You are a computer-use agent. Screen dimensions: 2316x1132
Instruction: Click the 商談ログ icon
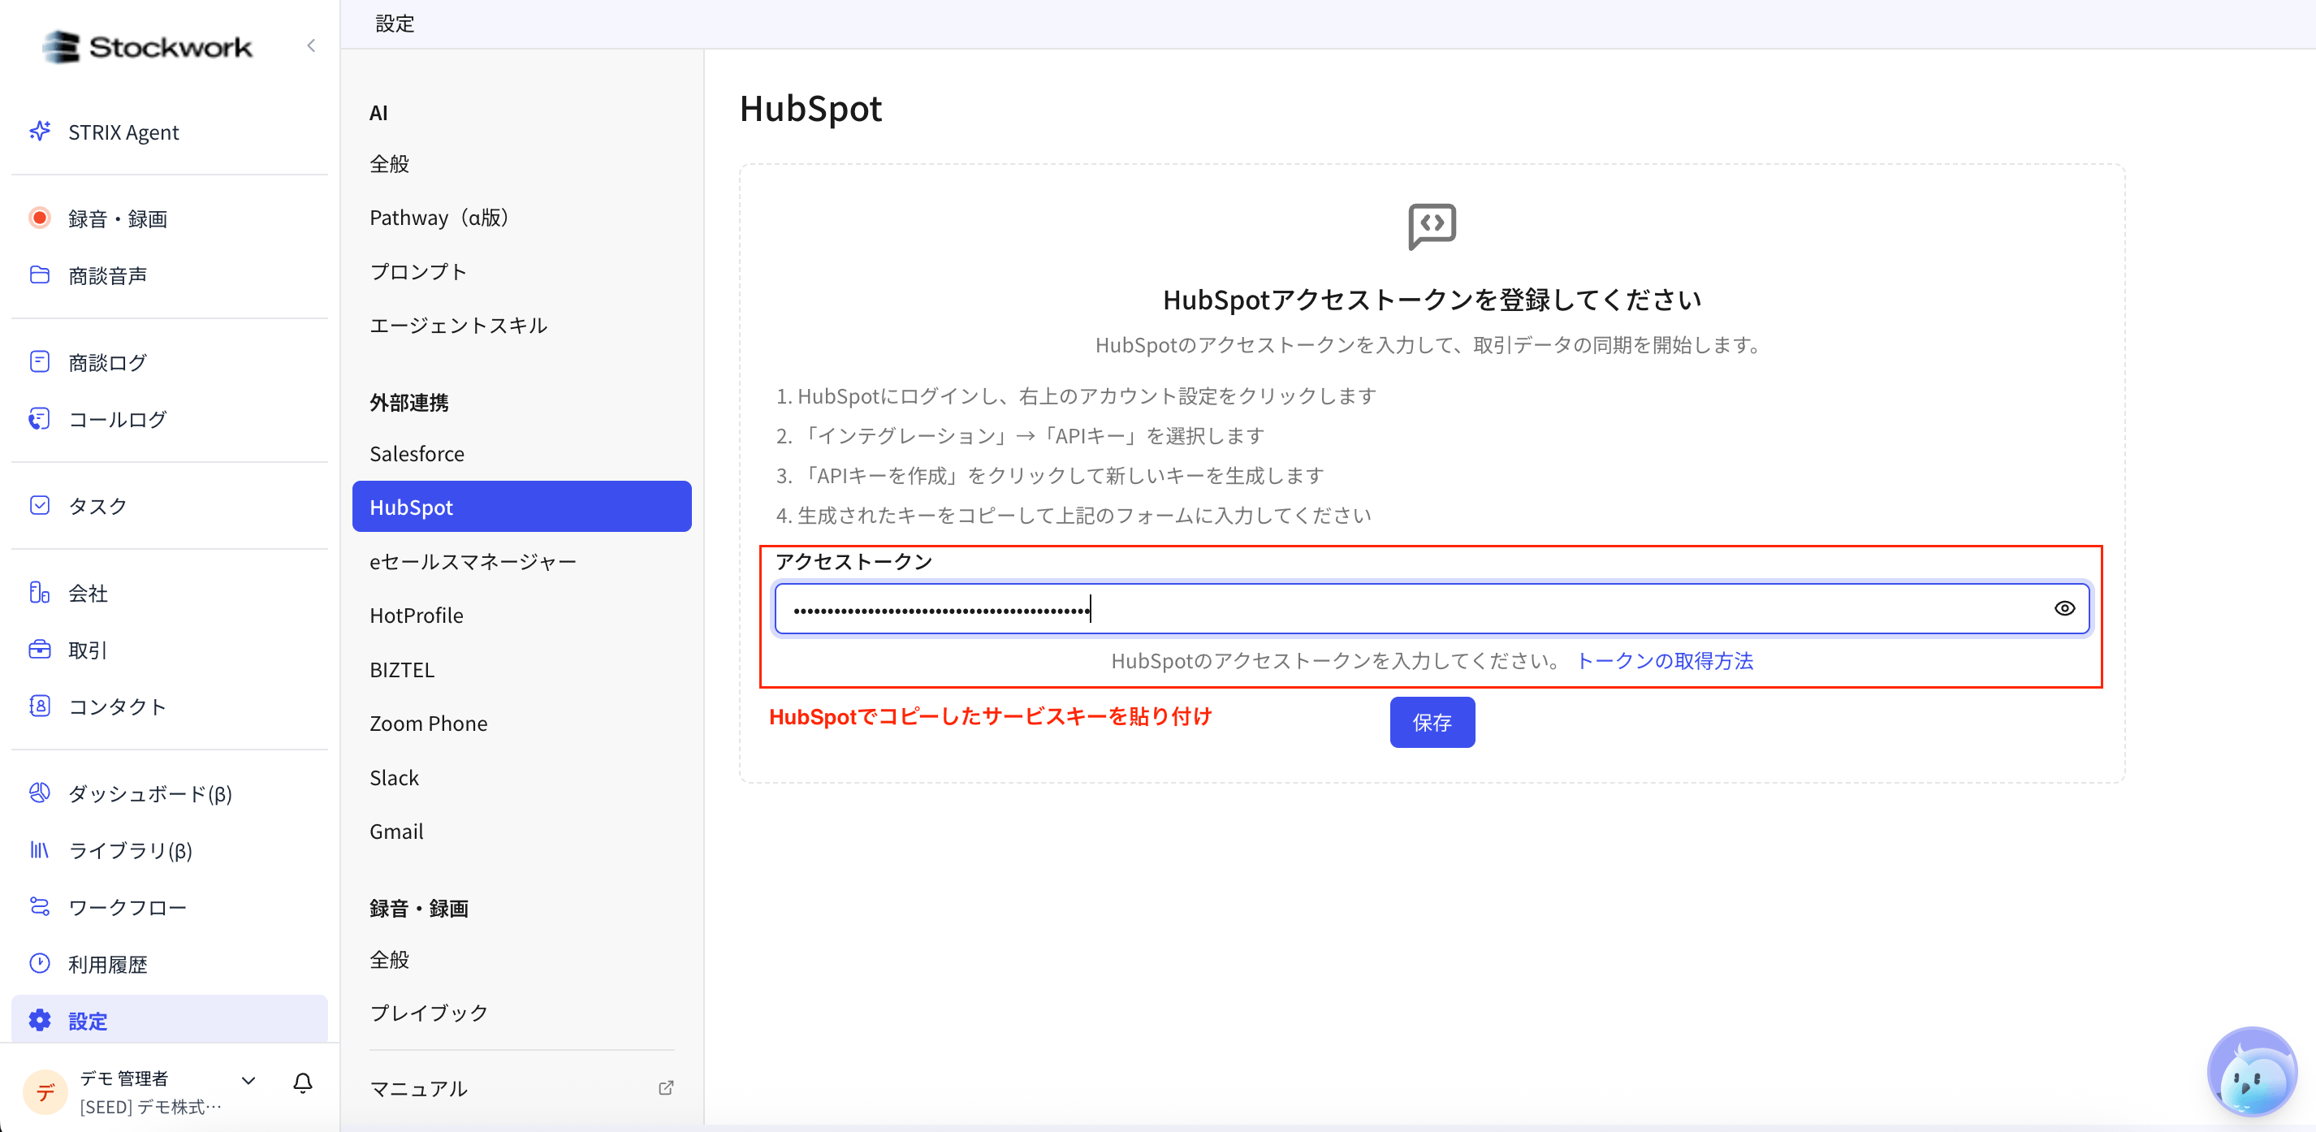coord(40,361)
